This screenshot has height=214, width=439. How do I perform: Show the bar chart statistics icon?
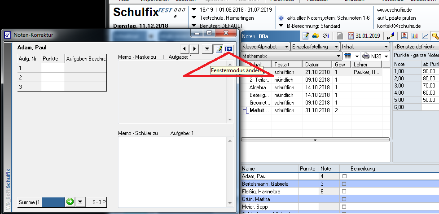[415, 36]
